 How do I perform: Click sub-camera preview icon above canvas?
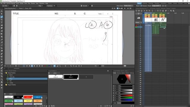[131, 8]
